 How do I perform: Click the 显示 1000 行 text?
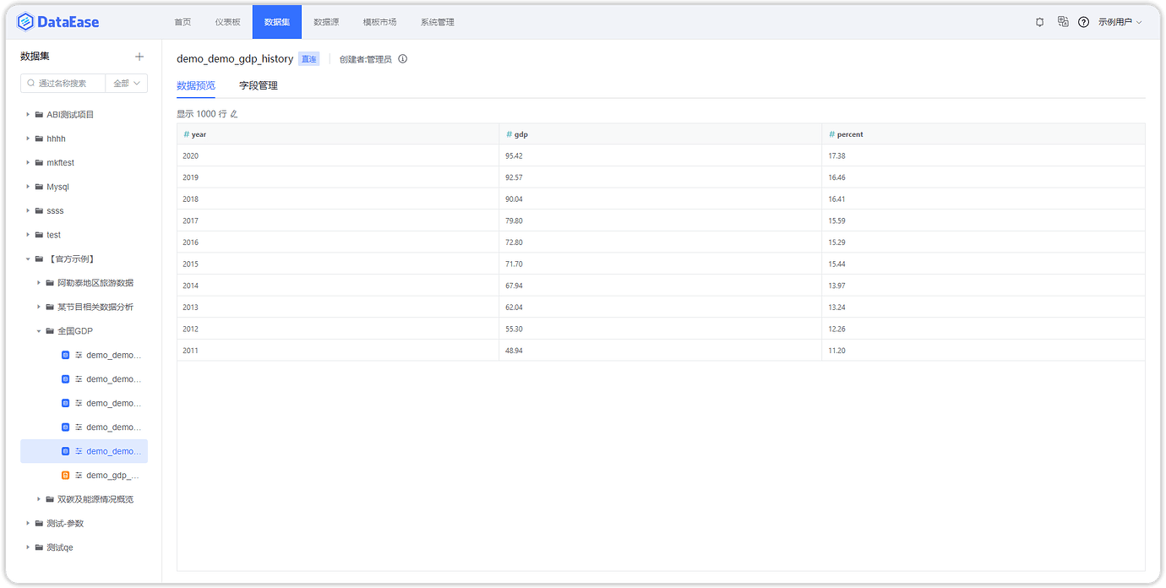[202, 114]
